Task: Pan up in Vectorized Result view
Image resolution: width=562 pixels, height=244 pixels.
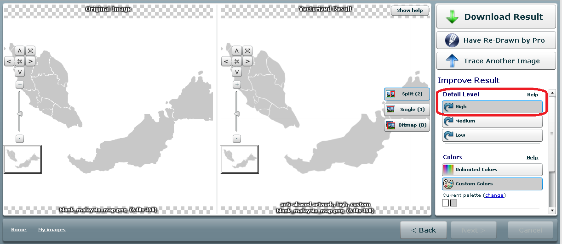Action: tap(237, 50)
